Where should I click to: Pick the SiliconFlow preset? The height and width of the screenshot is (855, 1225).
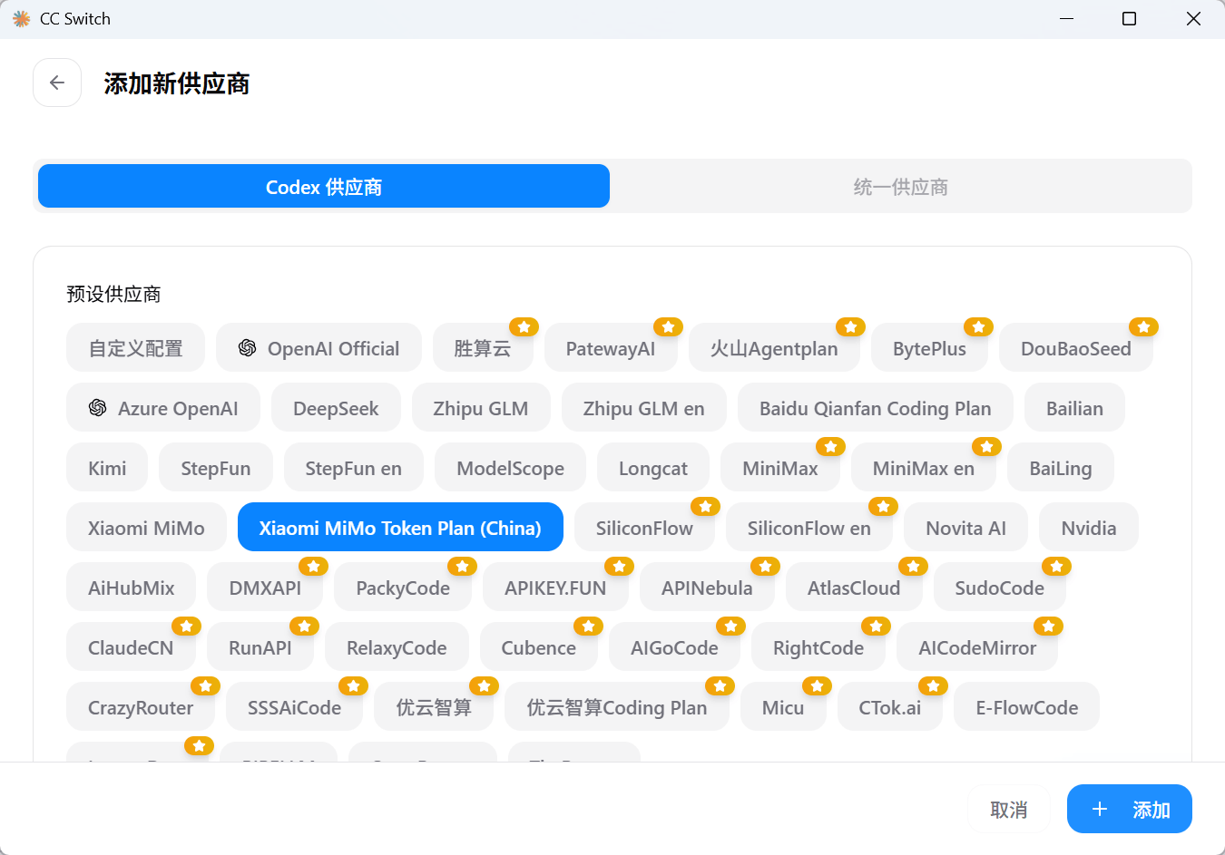[644, 528]
